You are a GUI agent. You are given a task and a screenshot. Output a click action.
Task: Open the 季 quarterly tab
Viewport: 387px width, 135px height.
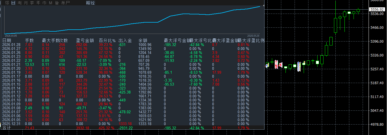click(32, 3)
